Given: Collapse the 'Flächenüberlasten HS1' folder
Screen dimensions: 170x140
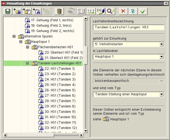Looking at the screenshot, I should tap(28, 47).
